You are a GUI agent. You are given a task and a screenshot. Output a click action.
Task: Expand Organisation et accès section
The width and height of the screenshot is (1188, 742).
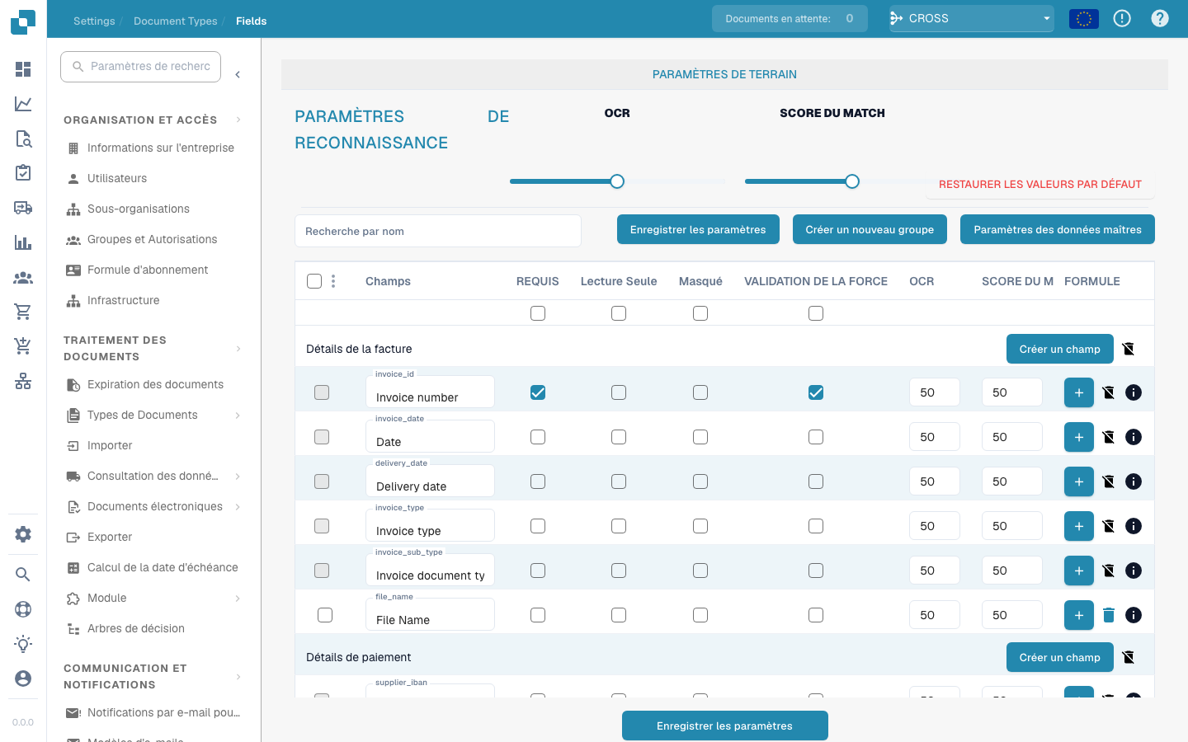point(238,120)
